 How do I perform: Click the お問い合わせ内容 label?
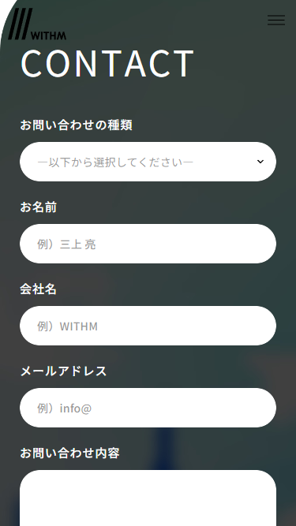click(x=69, y=453)
